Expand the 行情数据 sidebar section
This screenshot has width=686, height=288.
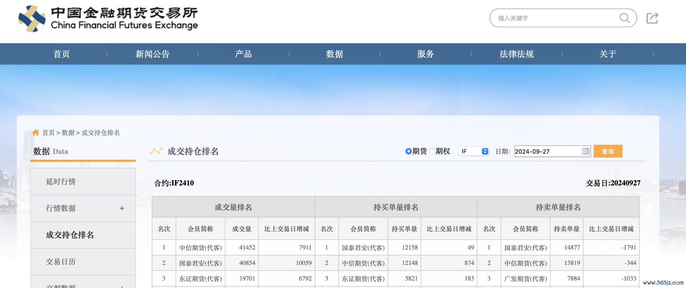[122, 208]
